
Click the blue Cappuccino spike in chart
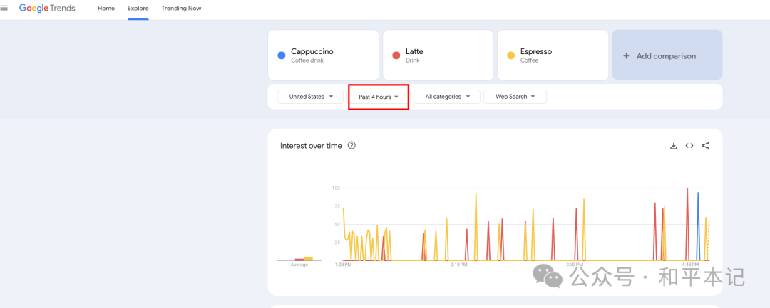tap(698, 225)
